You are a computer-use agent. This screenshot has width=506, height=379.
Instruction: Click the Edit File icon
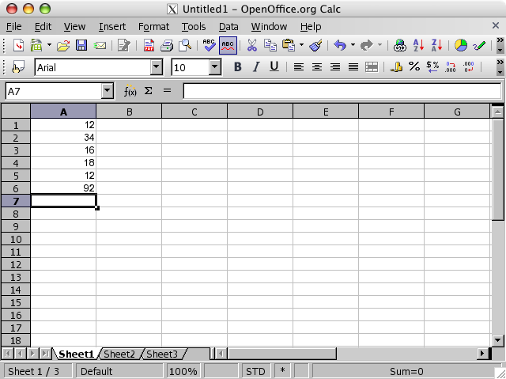(123, 45)
